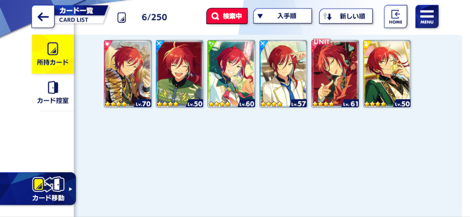The image size is (470, 217).
Task: Open the HOME exit icon
Action: (396, 17)
